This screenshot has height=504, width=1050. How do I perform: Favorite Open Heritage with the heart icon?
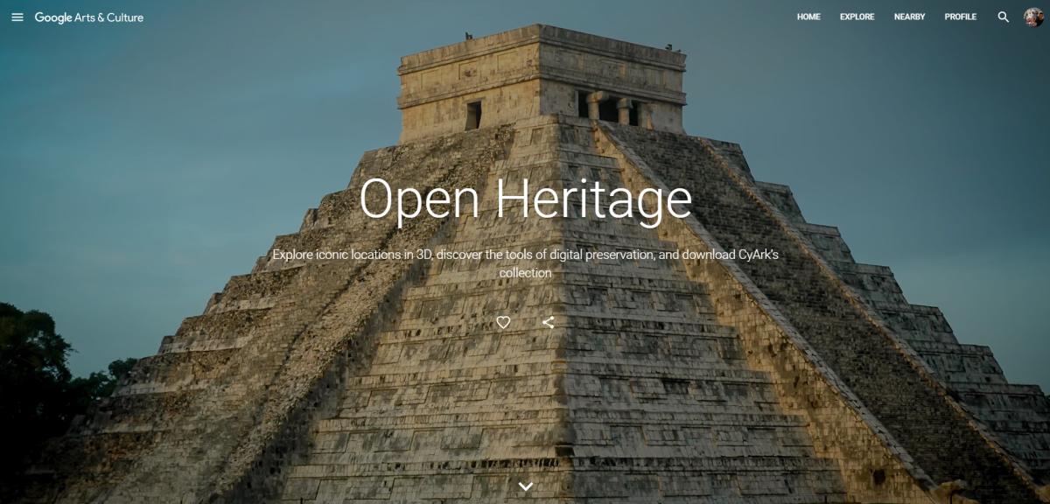(x=503, y=322)
